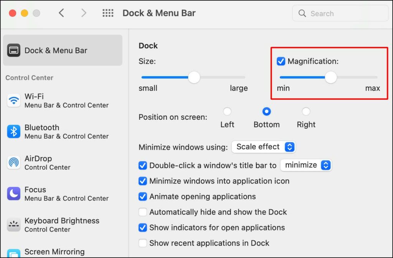Open the title bar minimize dropdown
393x258 pixels.
[305, 165]
